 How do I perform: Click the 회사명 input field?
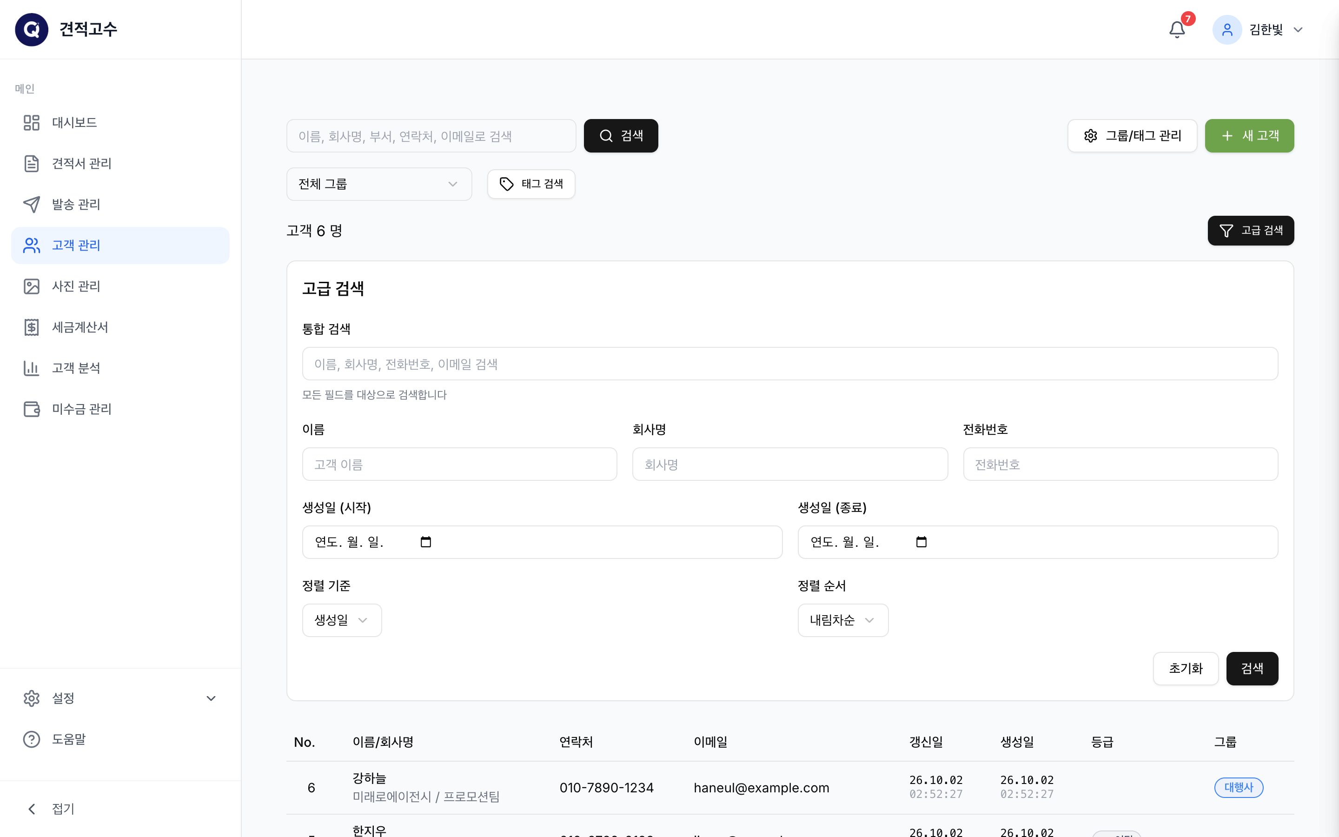[789, 464]
